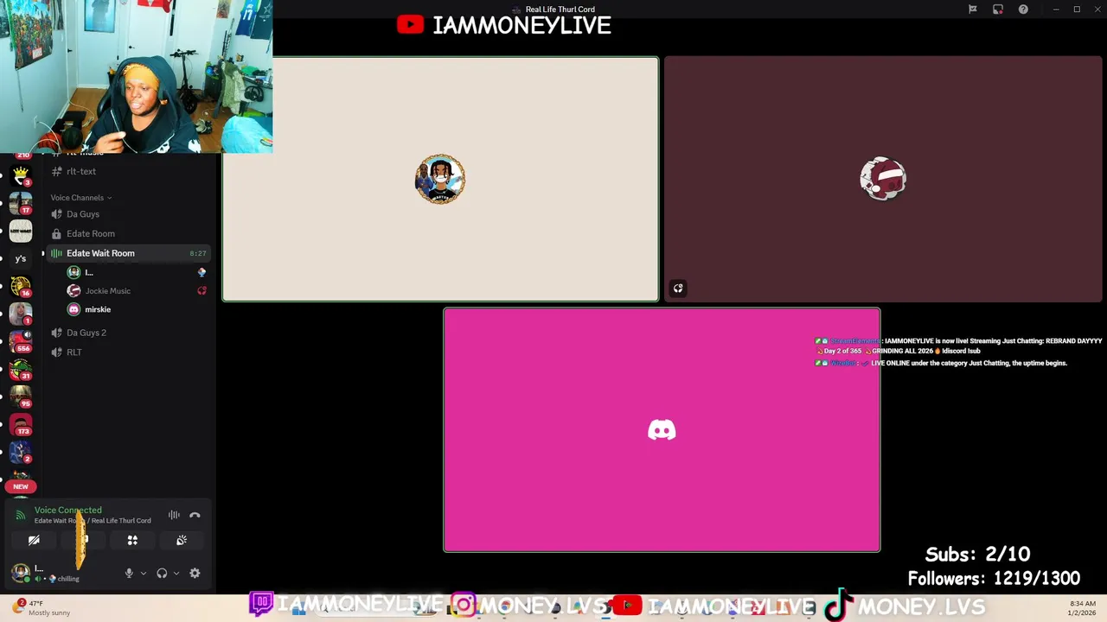Open the y's server icon
This screenshot has height=622, width=1107.
coord(21,258)
